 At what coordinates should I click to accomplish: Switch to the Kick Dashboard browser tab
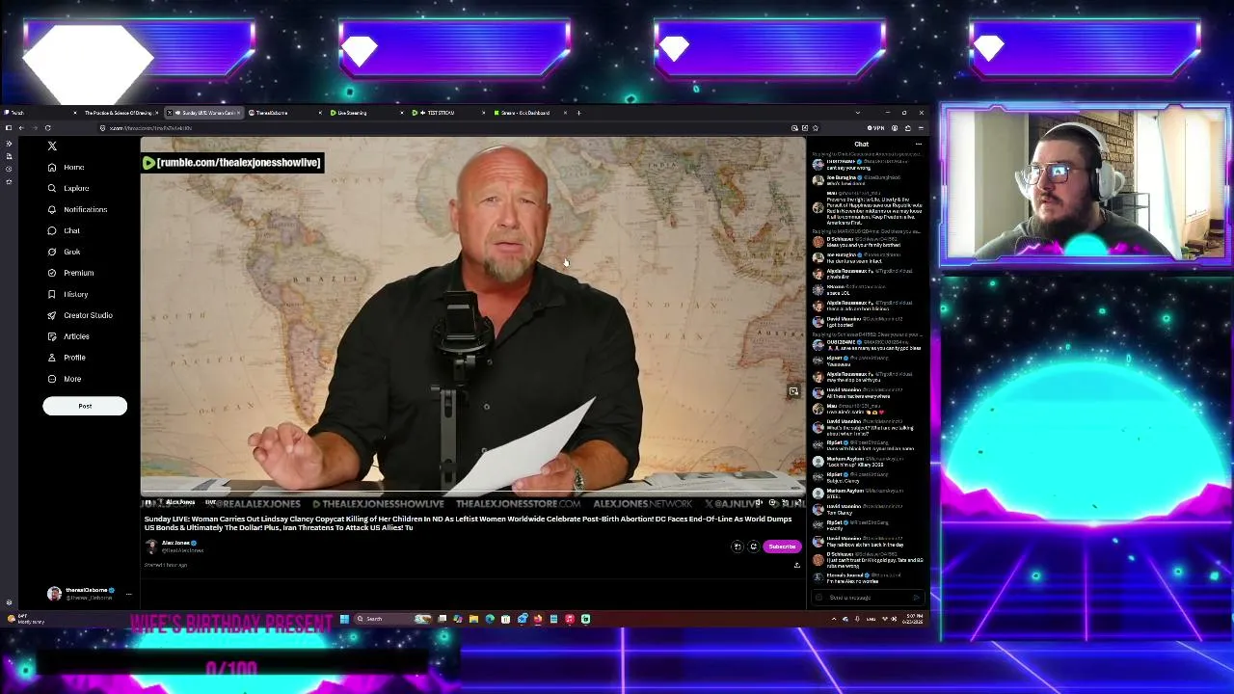pos(529,113)
